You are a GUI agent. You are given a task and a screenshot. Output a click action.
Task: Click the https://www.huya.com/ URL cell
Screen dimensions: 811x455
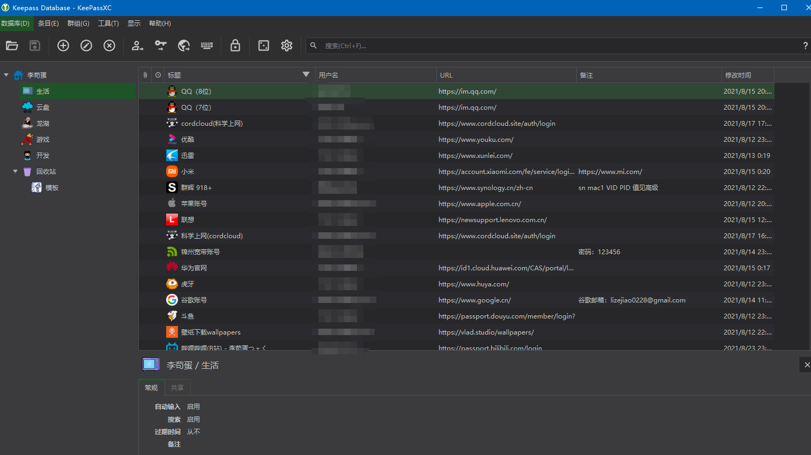pos(474,284)
